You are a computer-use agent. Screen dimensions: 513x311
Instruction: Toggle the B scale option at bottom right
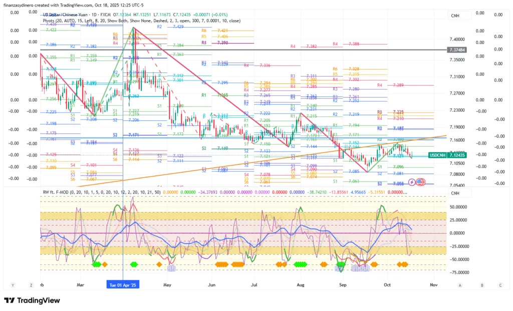point(482,284)
